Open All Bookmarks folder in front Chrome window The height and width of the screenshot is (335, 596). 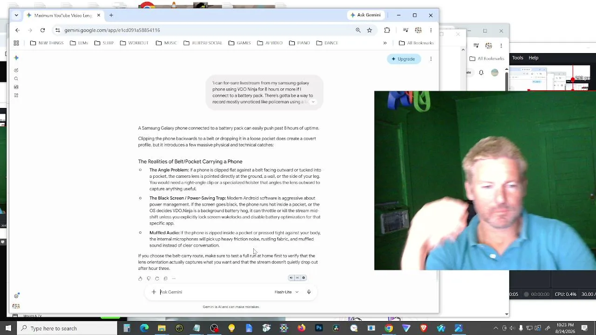tap(416, 43)
